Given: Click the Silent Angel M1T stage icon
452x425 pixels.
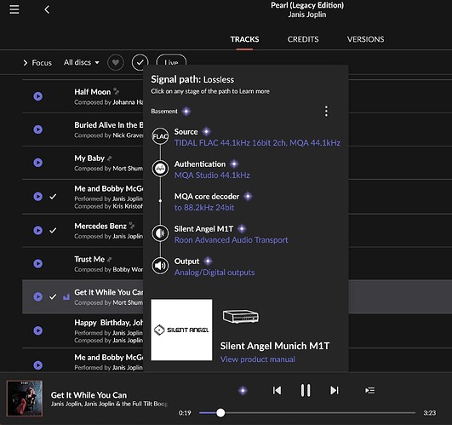Looking at the screenshot, I should [160, 233].
